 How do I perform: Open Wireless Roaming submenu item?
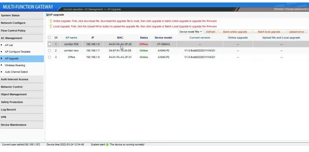[15, 65]
